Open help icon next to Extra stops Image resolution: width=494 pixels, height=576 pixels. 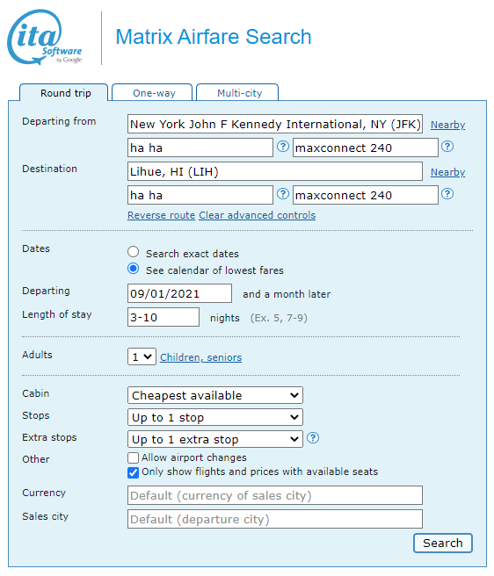[313, 438]
